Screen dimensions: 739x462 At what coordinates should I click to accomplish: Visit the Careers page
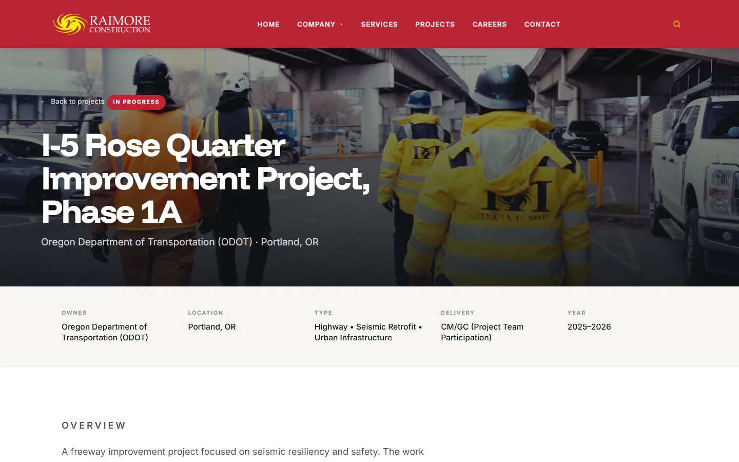coord(490,24)
